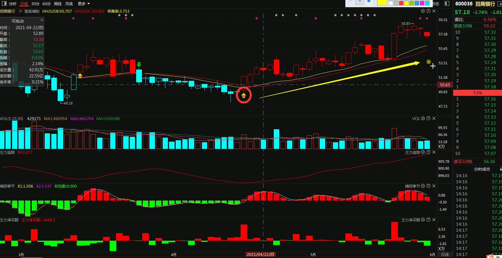The width and height of the screenshot is (502, 258).
Task: Open main chart indicator settings gear
Action: click(423, 11)
